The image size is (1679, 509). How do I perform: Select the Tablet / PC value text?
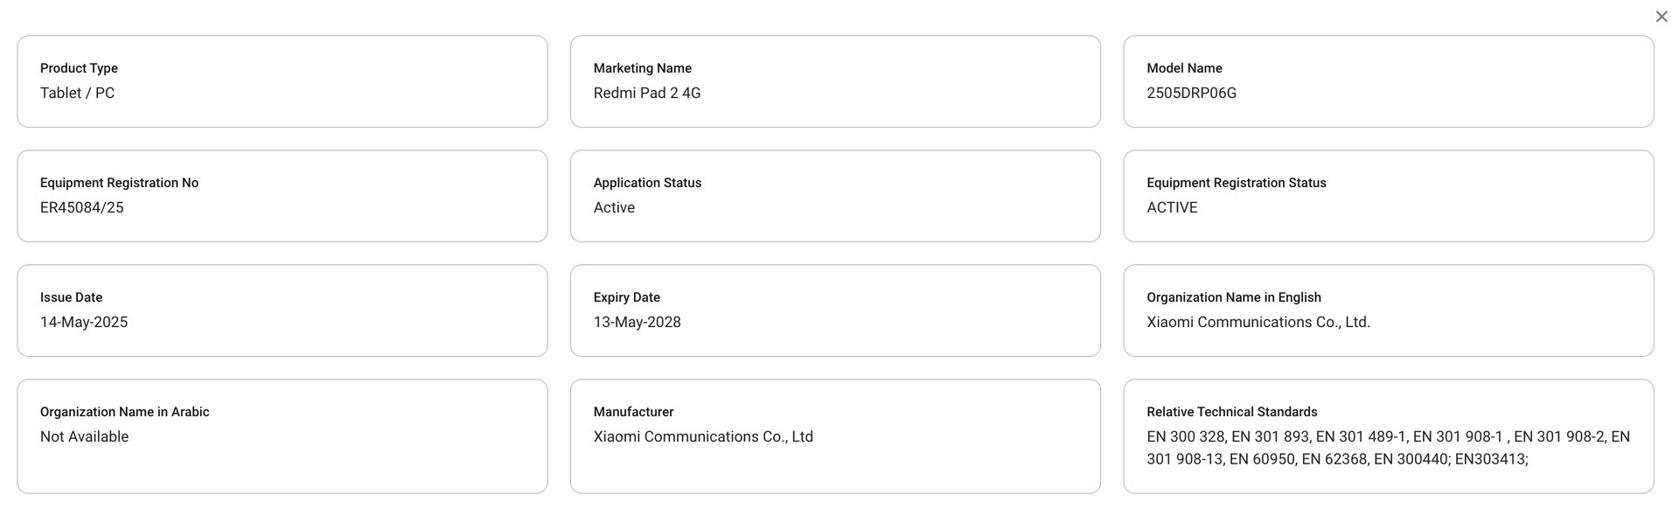click(x=77, y=93)
